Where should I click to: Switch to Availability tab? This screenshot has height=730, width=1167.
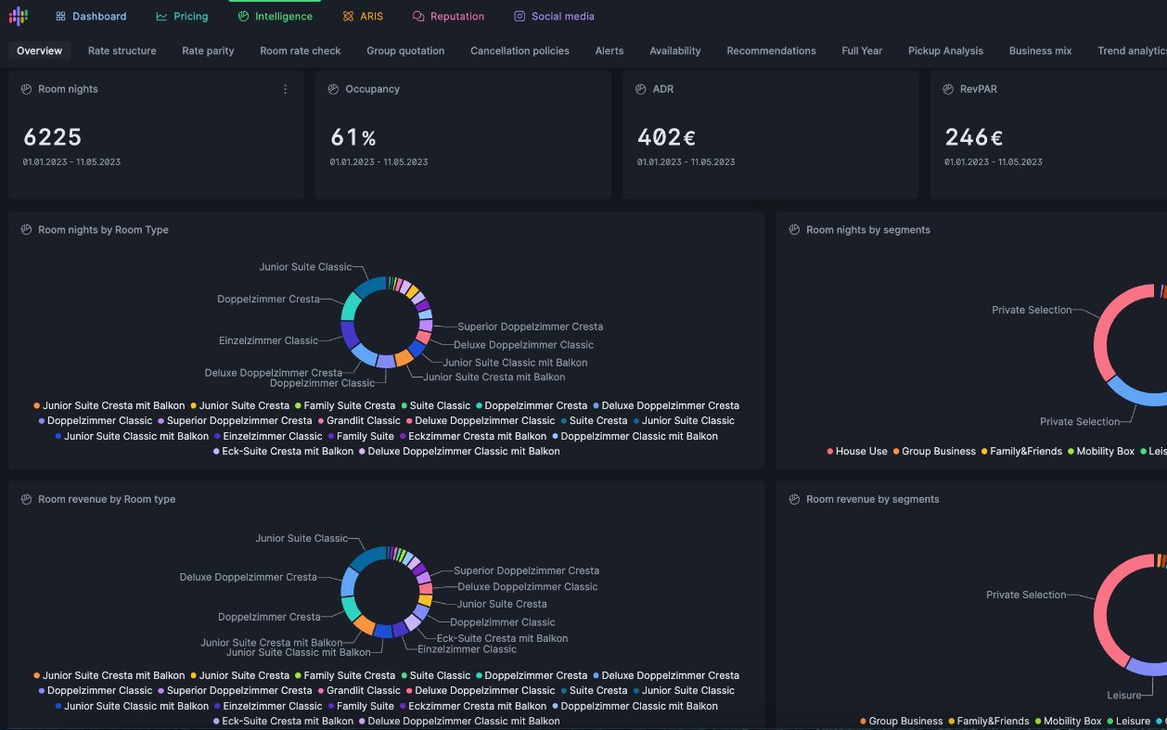675,51
